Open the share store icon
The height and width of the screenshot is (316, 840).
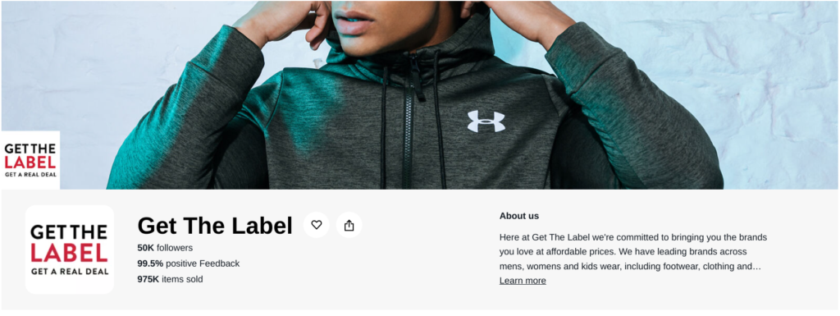tap(349, 225)
